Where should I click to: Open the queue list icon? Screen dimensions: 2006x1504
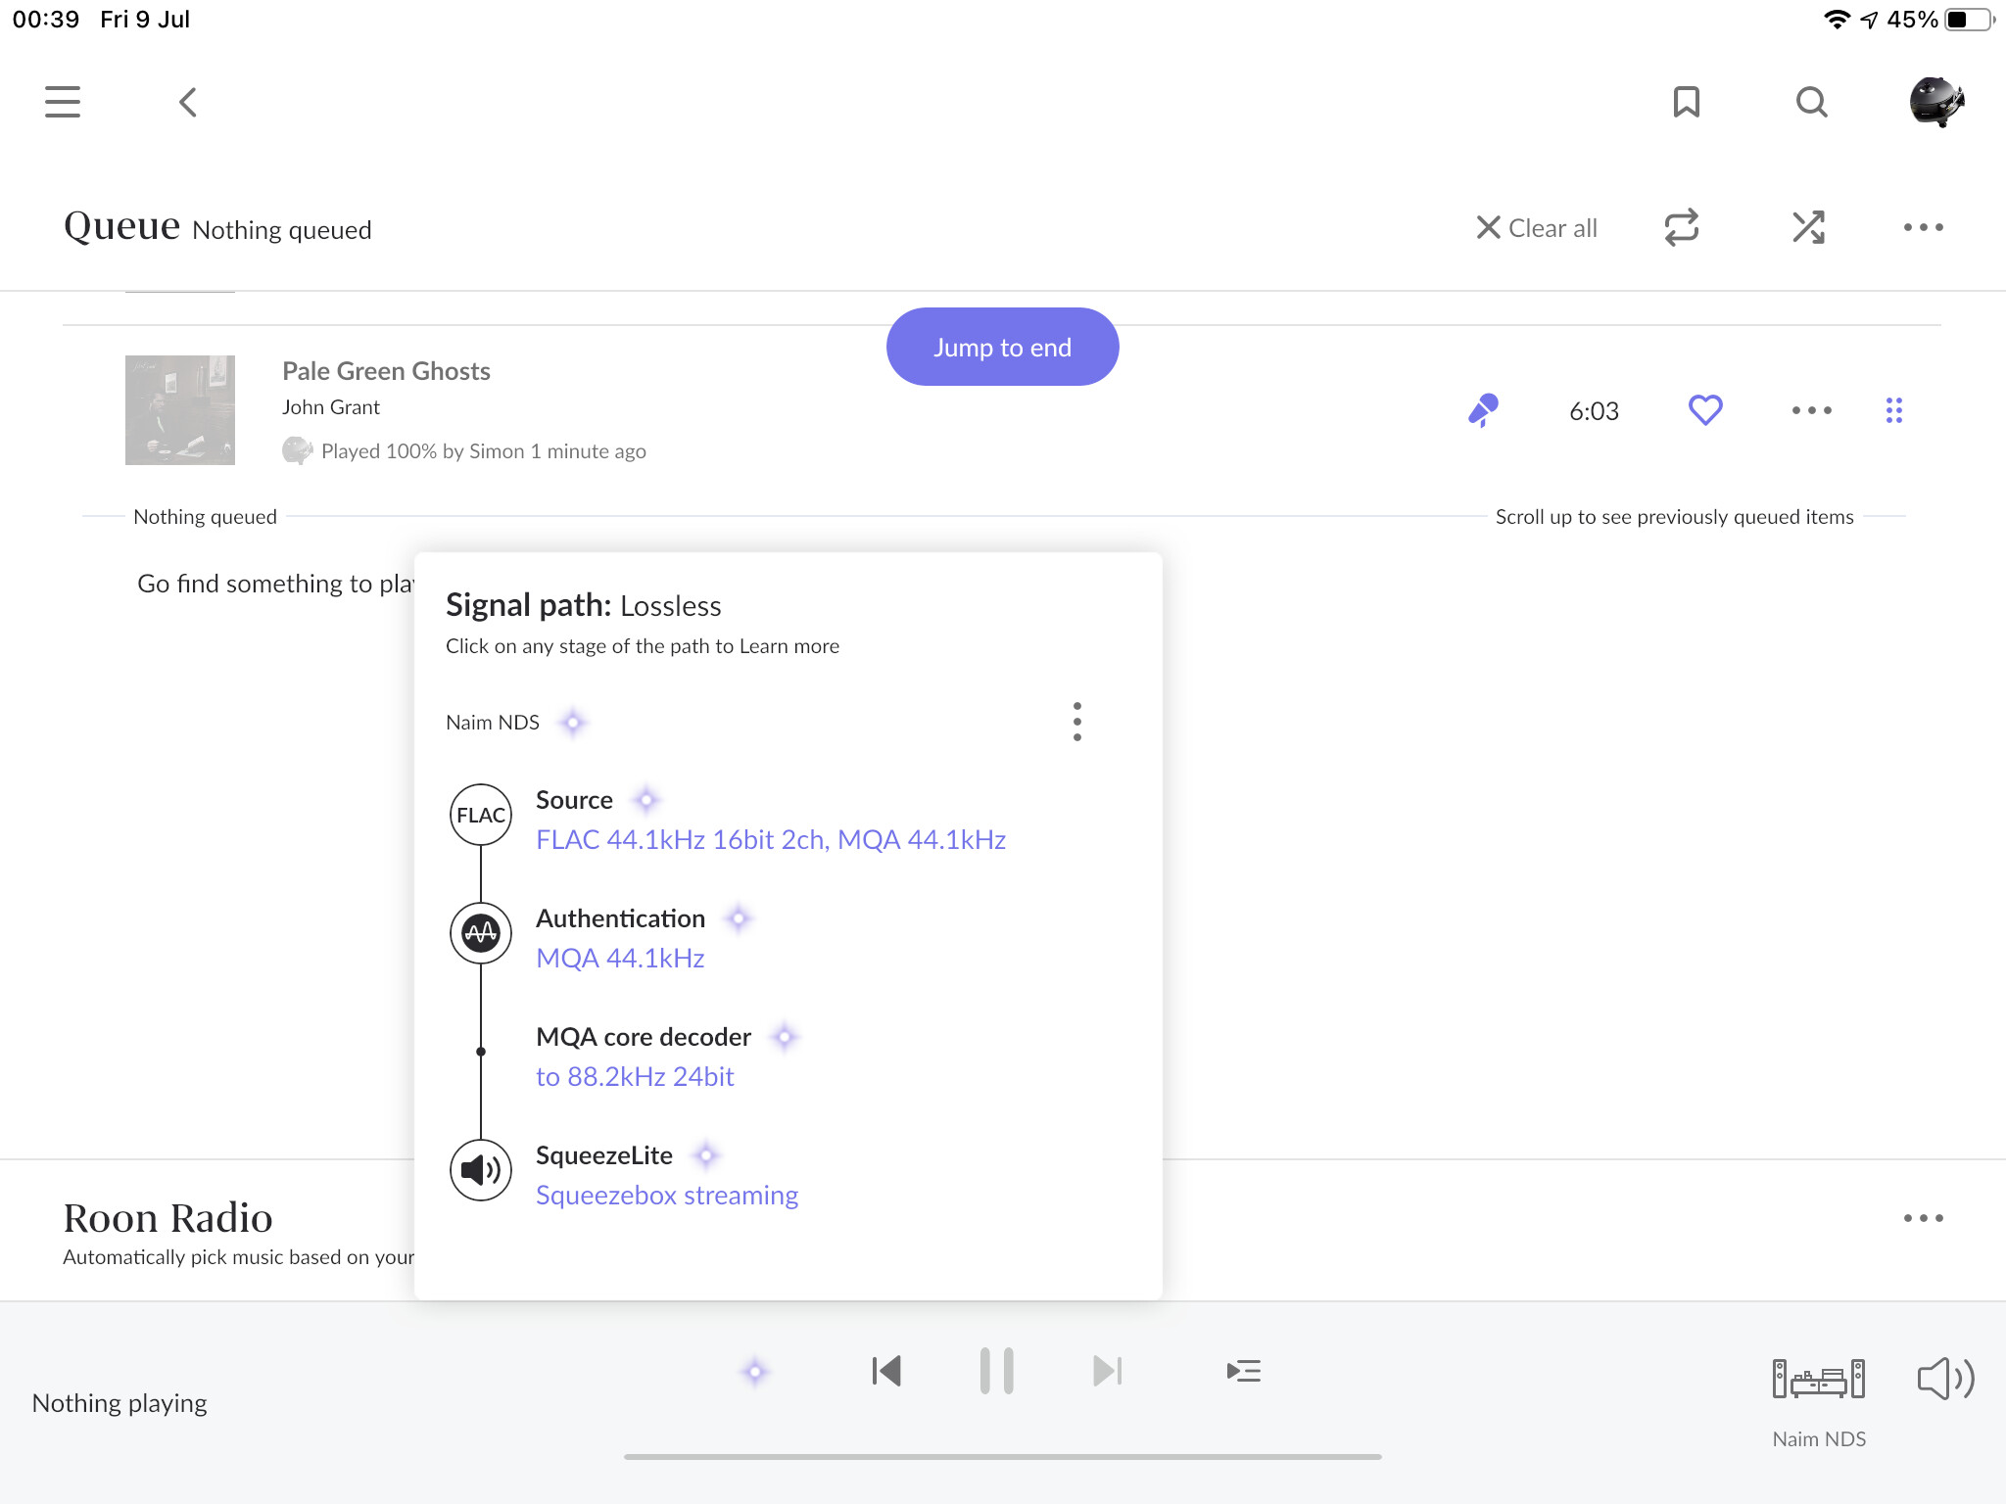pos(1243,1371)
